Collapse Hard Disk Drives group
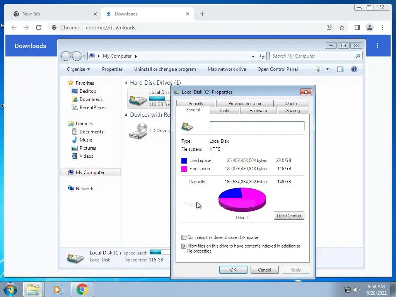Image resolution: width=396 pixels, height=297 pixels. click(126, 83)
